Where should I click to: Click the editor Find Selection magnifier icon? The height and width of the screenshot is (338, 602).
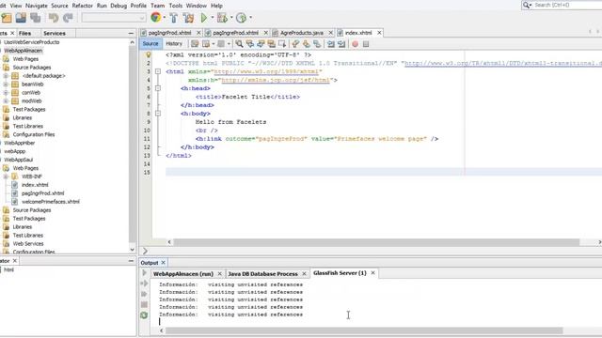point(239,44)
